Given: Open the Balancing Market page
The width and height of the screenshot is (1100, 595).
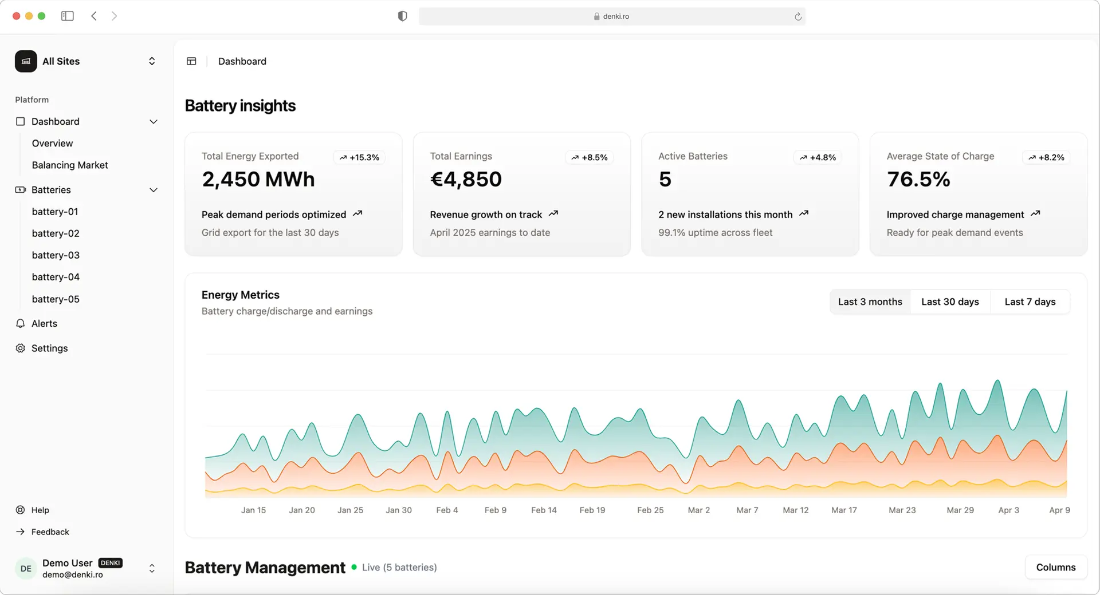Looking at the screenshot, I should (70, 165).
